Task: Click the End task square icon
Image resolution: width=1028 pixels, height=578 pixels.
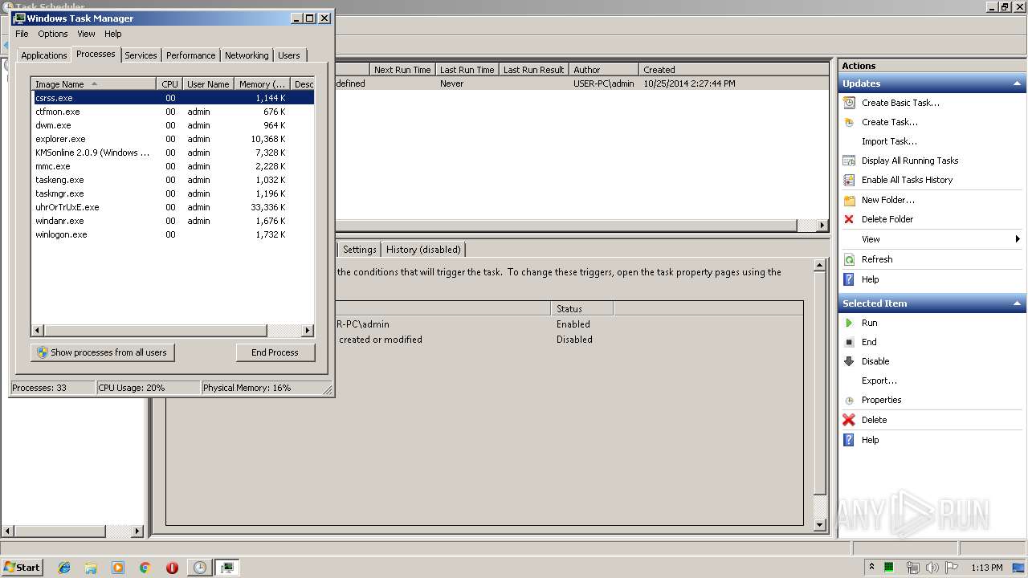Action: point(849,342)
